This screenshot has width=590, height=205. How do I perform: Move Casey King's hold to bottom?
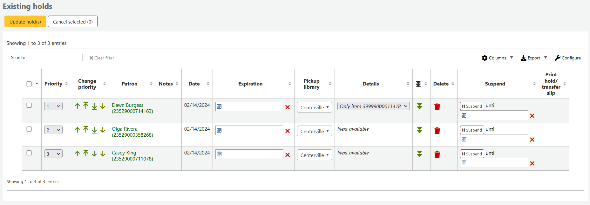click(94, 154)
